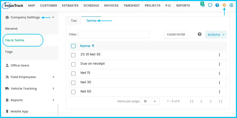Select Tags in the sidebar
The height and width of the screenshot is (118, 237).
coord(9,52)
